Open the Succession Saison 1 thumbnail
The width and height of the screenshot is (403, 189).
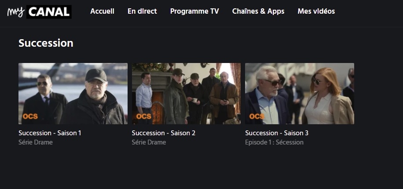[x=73, y=94]
